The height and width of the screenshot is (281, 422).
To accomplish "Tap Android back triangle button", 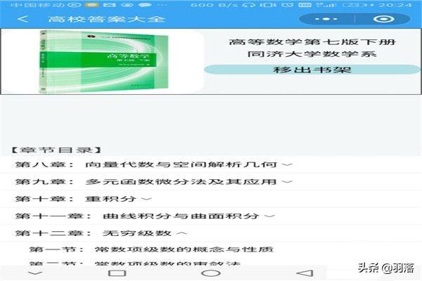I will (305, 273).
